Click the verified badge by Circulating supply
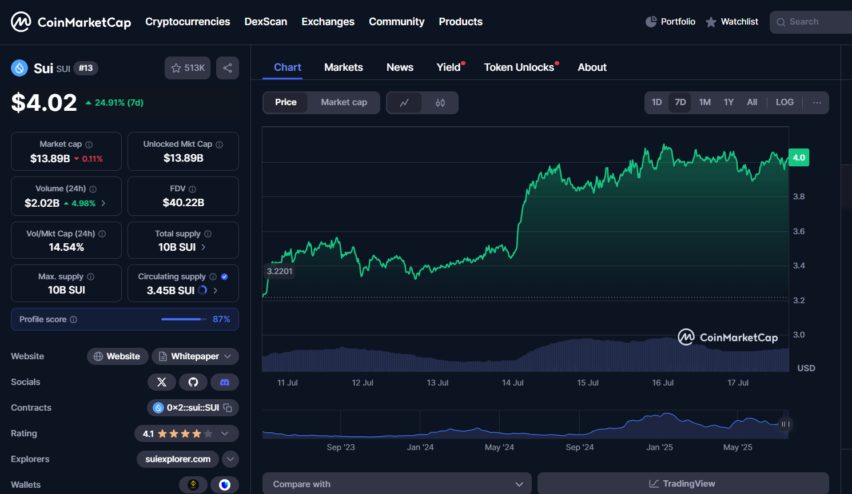 click(224, 276)
